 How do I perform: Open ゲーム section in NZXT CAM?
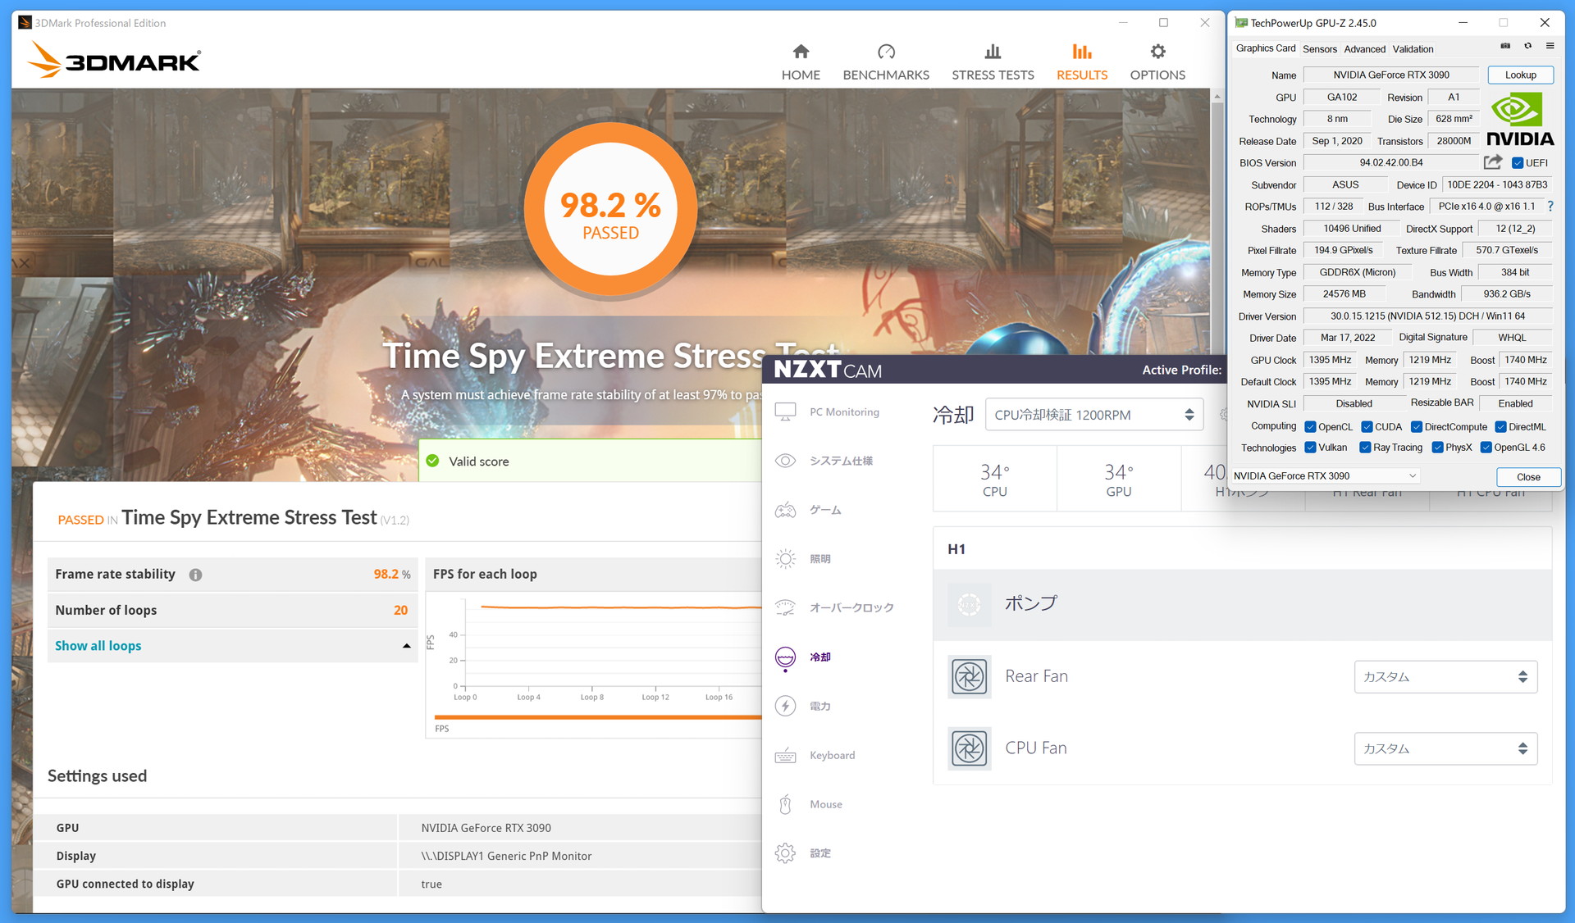[809, 510]
